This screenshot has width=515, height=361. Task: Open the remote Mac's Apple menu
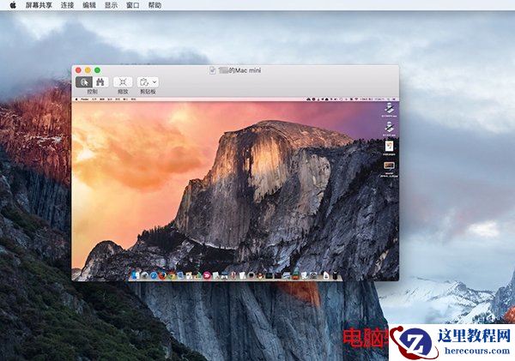[x=76, y=99]
